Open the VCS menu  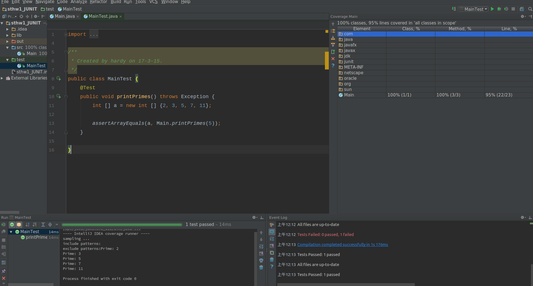pyautogui.click(x=153, y=2)
